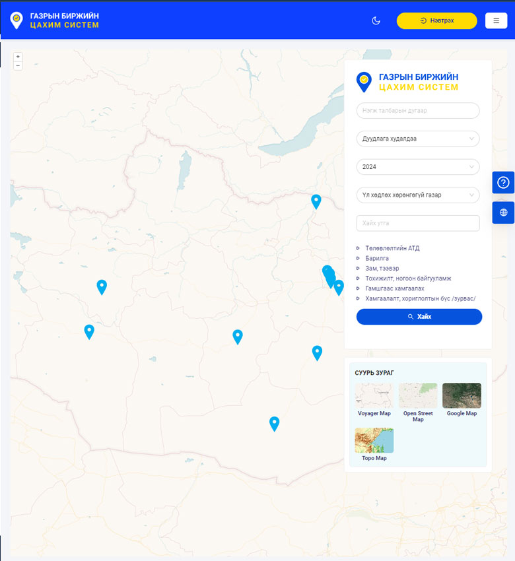This screenshot has width=515, height=561.
Task: Click the Нэвтрэх login button
Action: tap(436, 20)
